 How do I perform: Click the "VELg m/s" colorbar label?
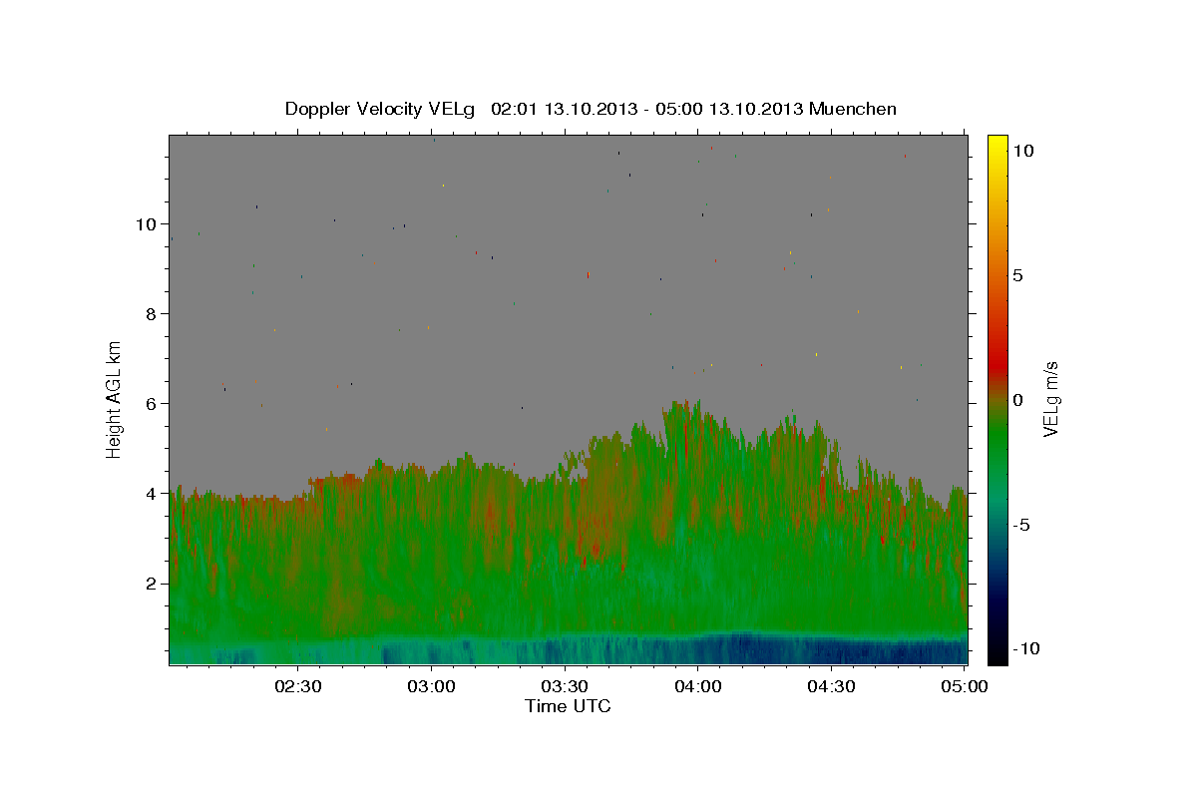pos(1050,399)
